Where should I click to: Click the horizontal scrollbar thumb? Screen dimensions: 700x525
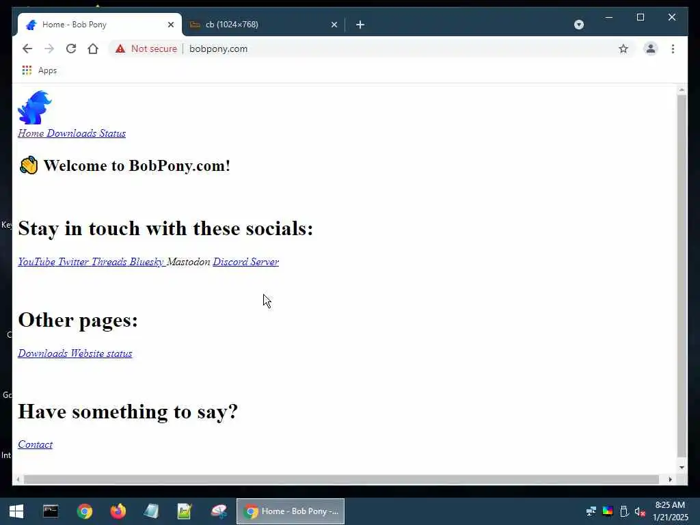coord(342,479)
